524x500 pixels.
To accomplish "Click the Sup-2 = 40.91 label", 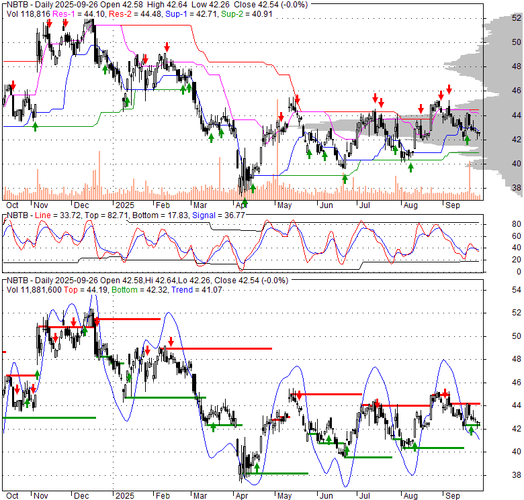I will click(x=247, y=14).
